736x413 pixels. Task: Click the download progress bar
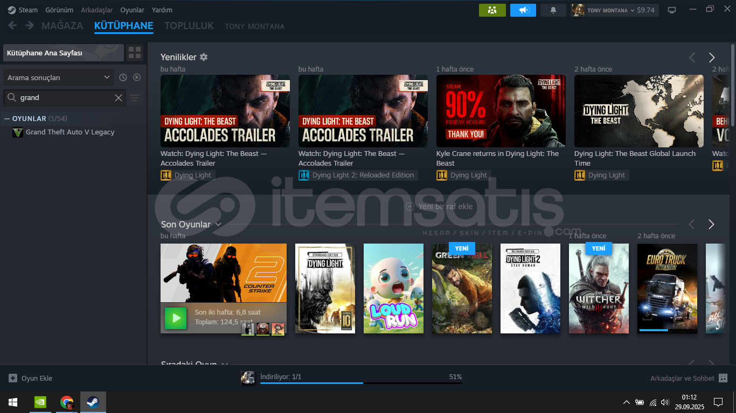pos(361,383)
